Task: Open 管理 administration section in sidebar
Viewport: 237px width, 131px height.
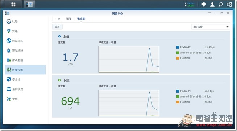Action: (x=25, y=99)
